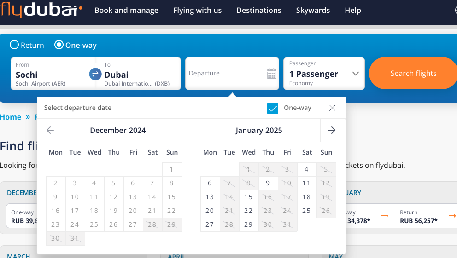The height and width of the screenshot is (258, 457).
Task: Open the One-way RUB 34,378 fare arrow
Action: pyautogui.click(x=385, y=216)
